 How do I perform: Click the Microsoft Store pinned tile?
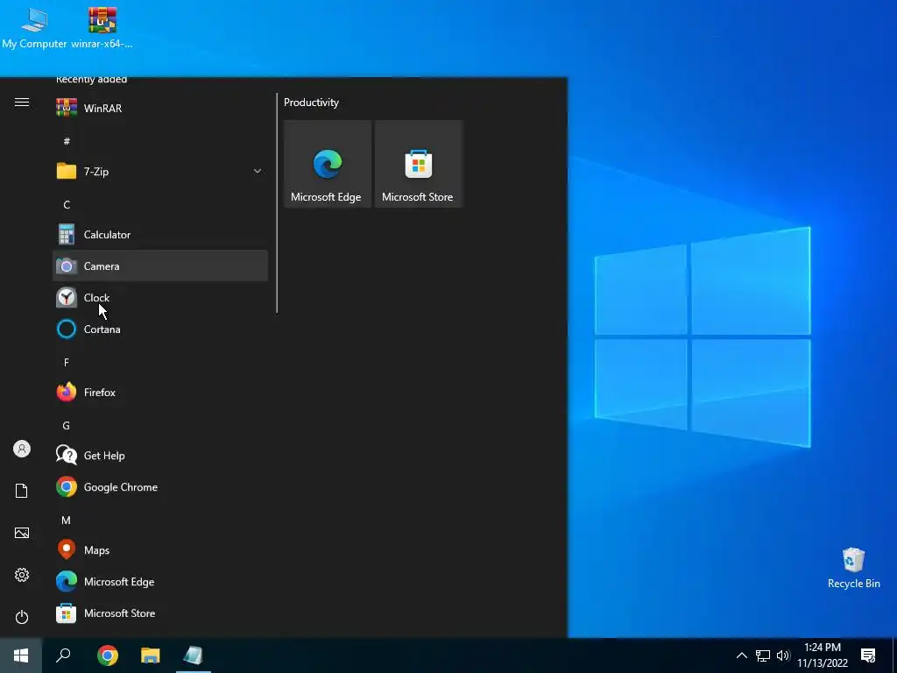(x=418, y=164)
